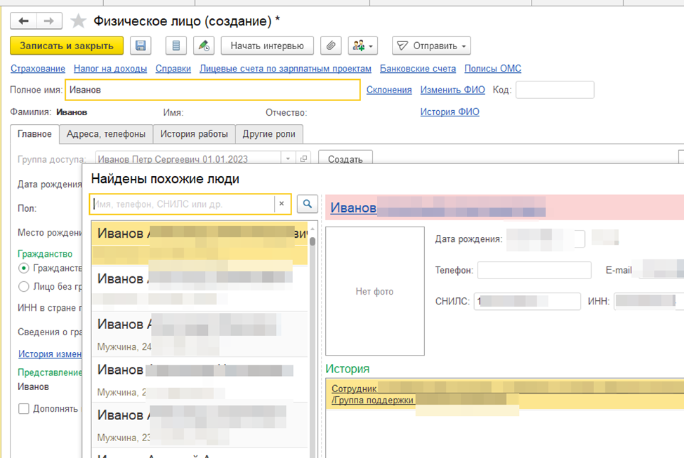The image size is (684, 458).
Task: Save record using the floppy disk icon
Action: (x=140, y=46)
